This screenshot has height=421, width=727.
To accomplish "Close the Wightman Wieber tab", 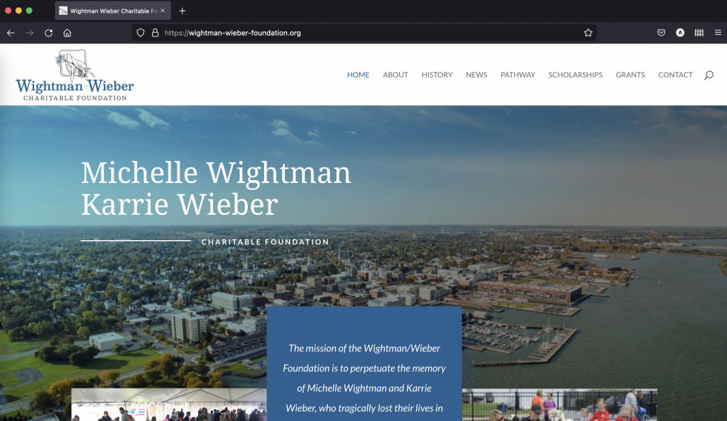I will [x=162, y=10].
